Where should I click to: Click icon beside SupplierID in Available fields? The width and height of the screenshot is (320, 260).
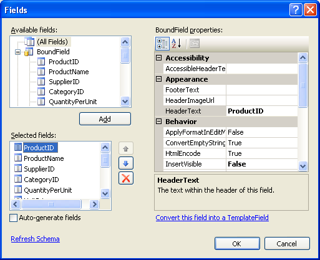tap(41, 82)
